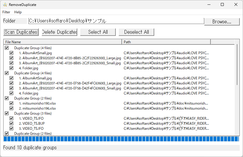Uncheck Duplicate Group (3 files) checkbox
This screenshot has width=243, height=157.
point(7,113)
